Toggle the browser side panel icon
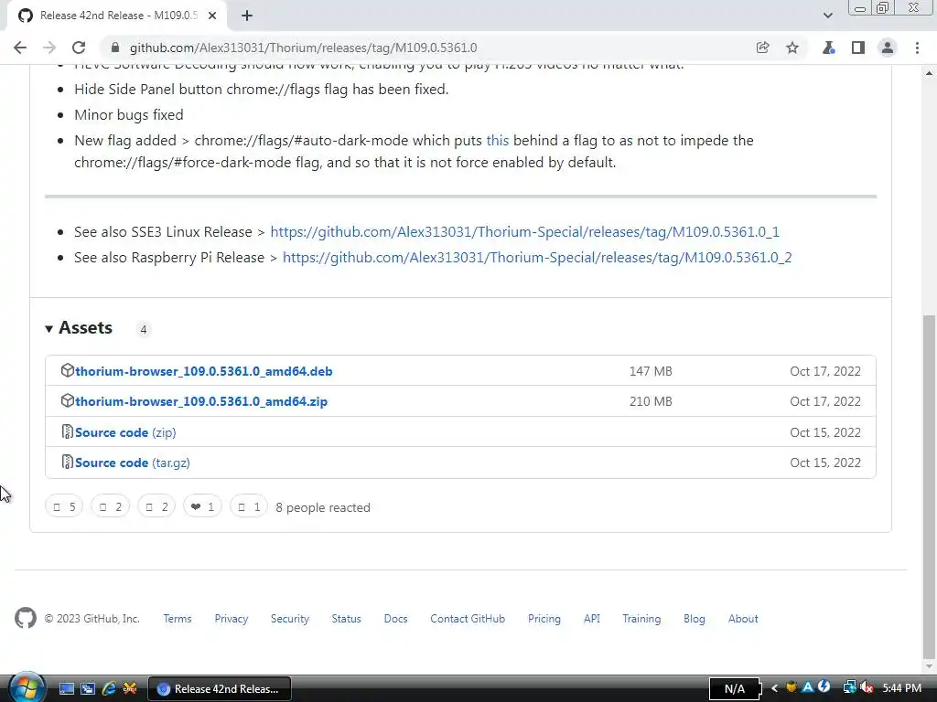The image size is (937, 702). click(x=858, y=48)
